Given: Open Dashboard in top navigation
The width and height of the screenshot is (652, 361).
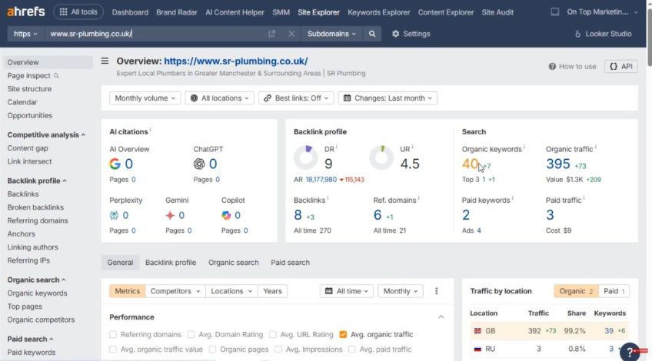Looking at the screenshot, I should [x=130, y=12].
